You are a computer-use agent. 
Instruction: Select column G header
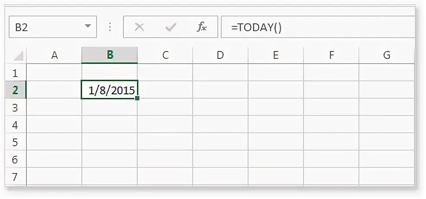tap(387, 55)
